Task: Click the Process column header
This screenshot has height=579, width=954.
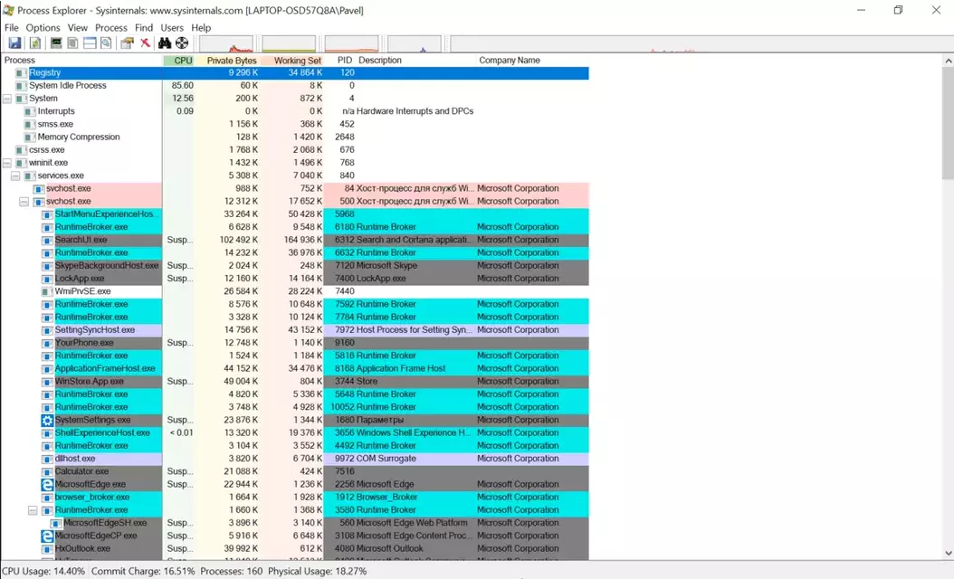Action: point(20,61)
